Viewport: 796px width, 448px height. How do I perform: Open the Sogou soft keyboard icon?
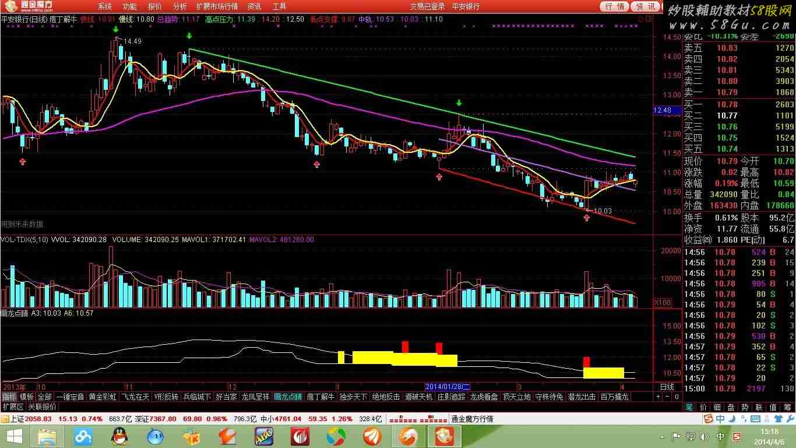[756, 419]
